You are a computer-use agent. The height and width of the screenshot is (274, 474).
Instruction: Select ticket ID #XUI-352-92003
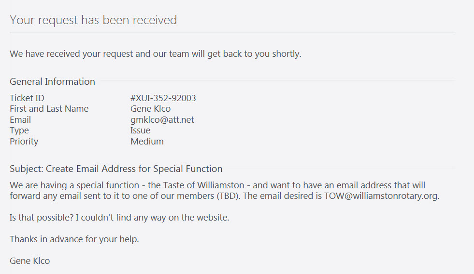point(163,98)
